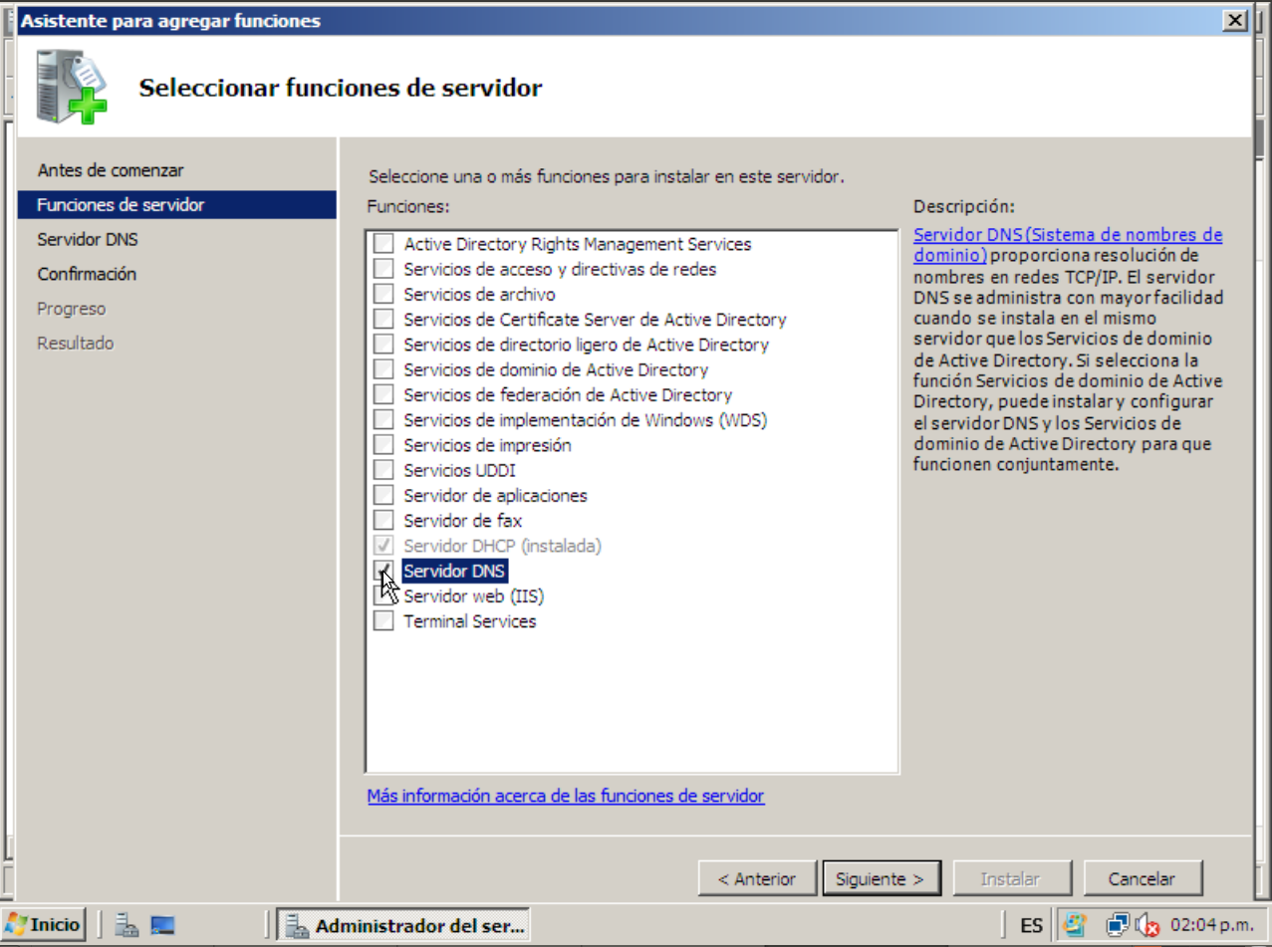This screenshot has height=947, width=1272.
Task: Click the Administrador del servidor taskbar button
Action: click(x=403, y=926)
